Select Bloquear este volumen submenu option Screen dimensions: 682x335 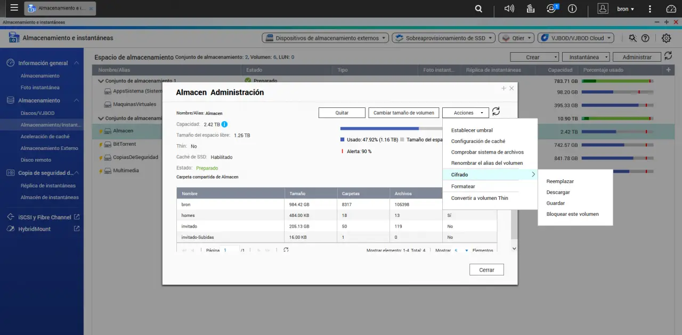click(x=572, y=214)
